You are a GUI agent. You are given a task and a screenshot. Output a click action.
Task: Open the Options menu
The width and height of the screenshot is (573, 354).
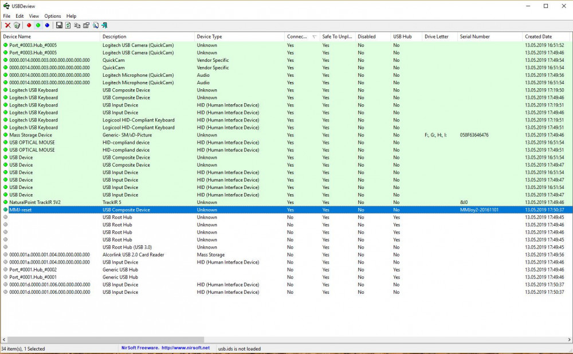(x=53, y=16)
